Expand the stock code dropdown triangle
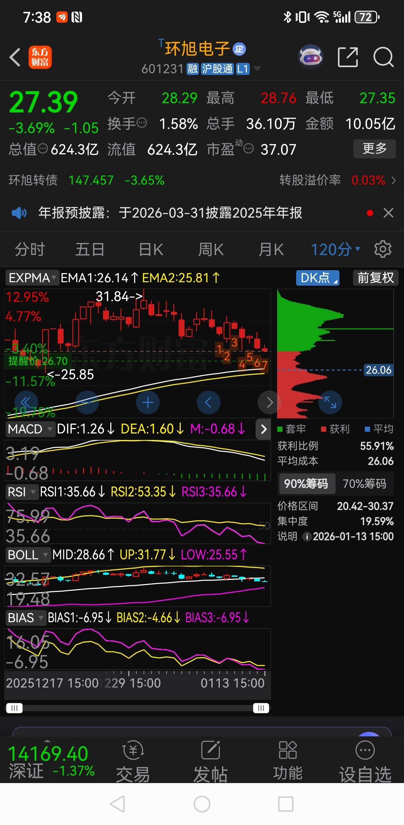The height and width of the screenshot is (825, 404). pyautogui.click(x=257, y=69)
